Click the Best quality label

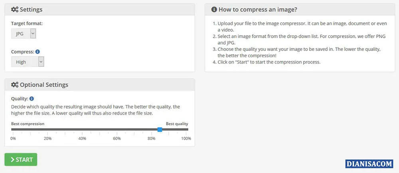177,124
